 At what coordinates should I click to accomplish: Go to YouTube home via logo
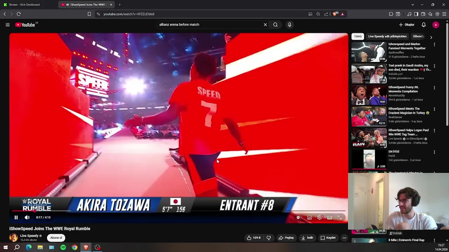(x=25, y=24)
